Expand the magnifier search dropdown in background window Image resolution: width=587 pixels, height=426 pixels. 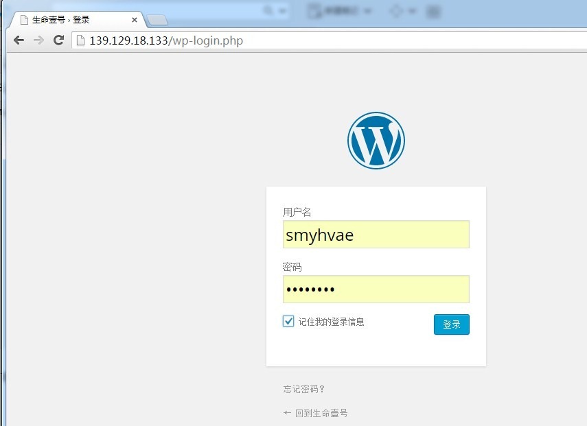click(284, 11)
